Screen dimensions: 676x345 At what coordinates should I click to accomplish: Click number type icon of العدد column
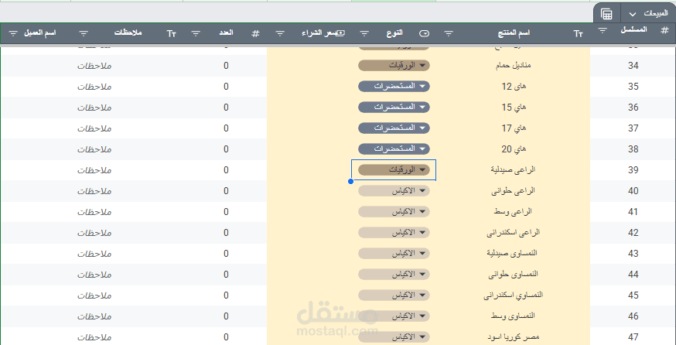(256, 33)
